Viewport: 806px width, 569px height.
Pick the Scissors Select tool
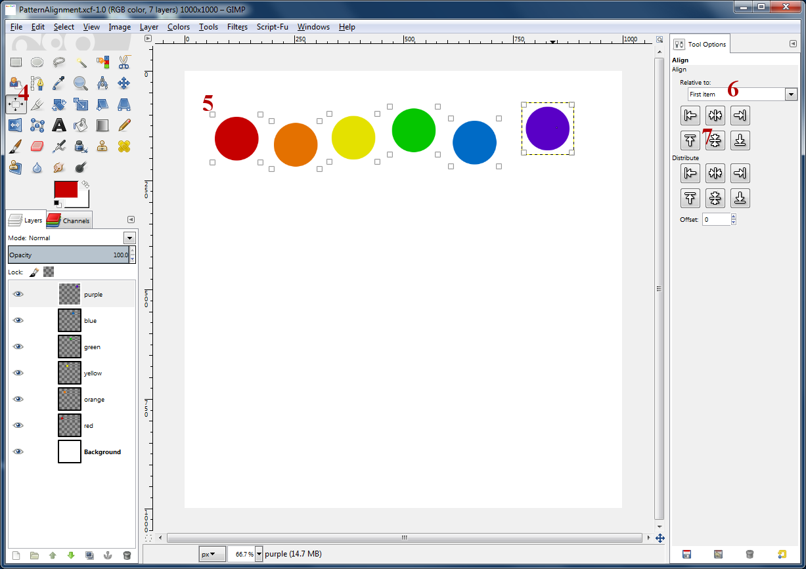[124, 62]
